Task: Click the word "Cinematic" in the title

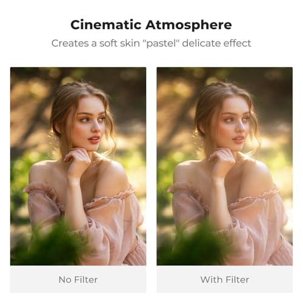Action: (x=106, y=25)
